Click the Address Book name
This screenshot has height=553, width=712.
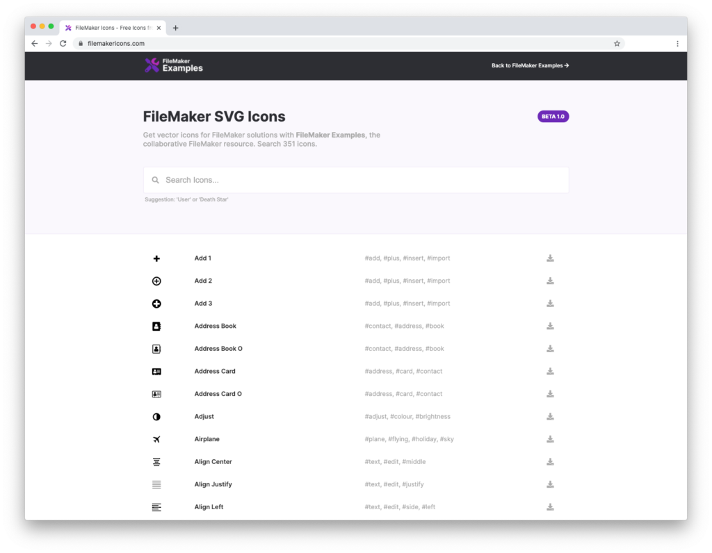click(216, 327)
